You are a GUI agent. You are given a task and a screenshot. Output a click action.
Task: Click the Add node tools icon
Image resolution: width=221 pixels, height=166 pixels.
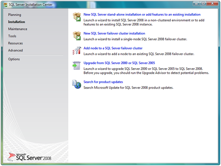coord(77,50)
